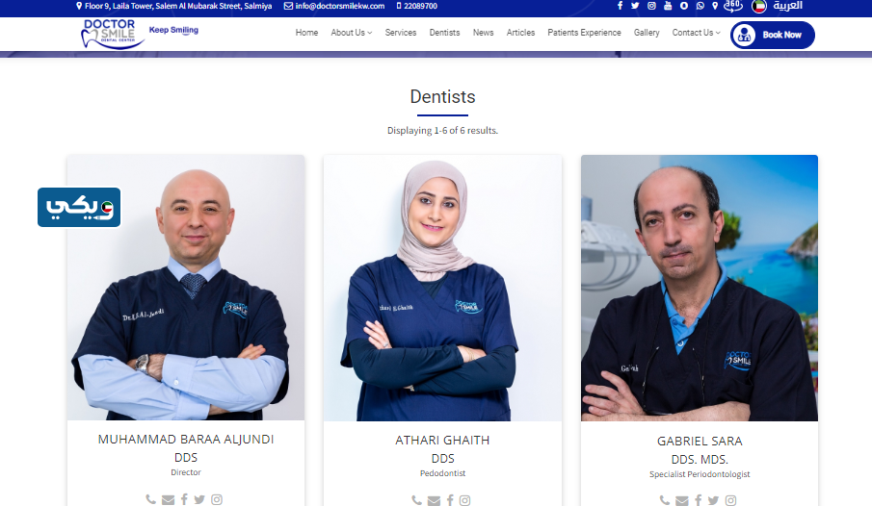
Task: Click the Twitter icon in top bar
Action: pos(635,6)
